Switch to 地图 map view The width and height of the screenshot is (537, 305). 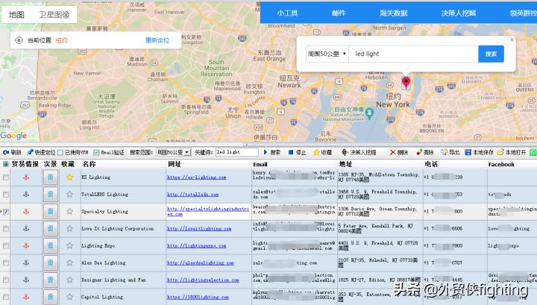16,14
